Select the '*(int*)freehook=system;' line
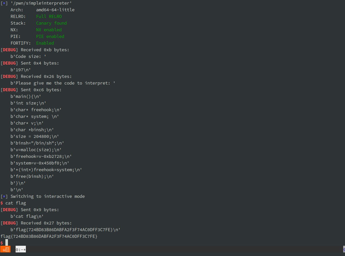345x256 pixels. pyautogui.click(x=46, y=170)
